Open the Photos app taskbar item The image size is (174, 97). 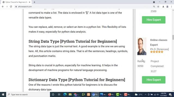(x=103, y=95)
